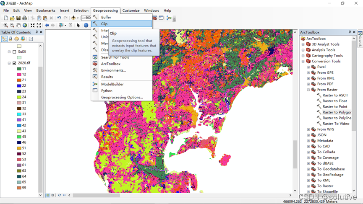Expand Analysis Tools toolbox

click(x=303, y=50)
